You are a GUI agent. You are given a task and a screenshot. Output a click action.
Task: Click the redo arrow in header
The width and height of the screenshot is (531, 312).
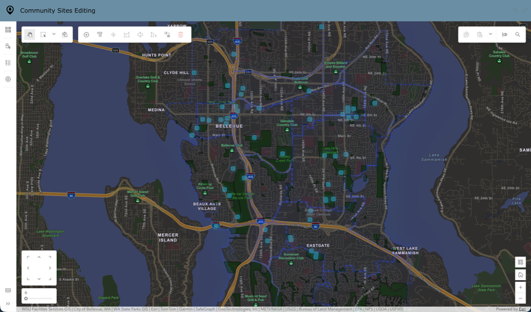coord(526,11)
